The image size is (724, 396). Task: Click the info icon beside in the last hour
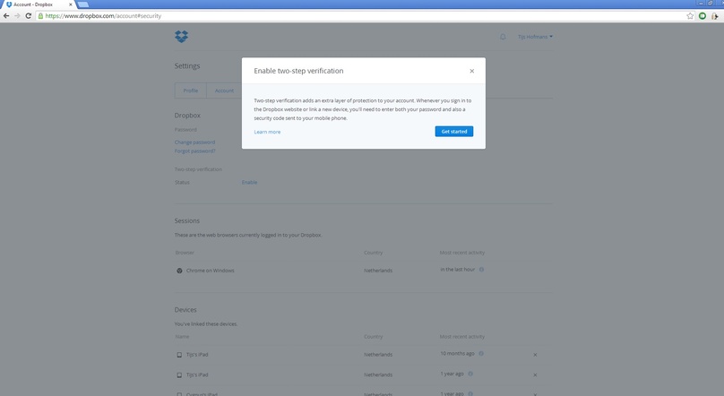pyautogui.click(x=481, y=270)
